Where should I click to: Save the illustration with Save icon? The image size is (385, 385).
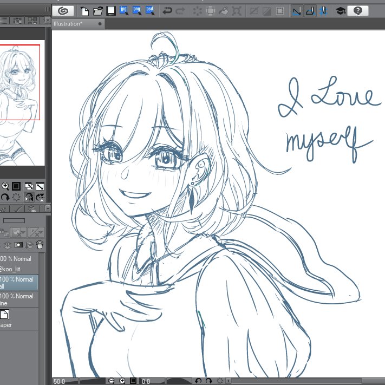click(x=111, y=11)
